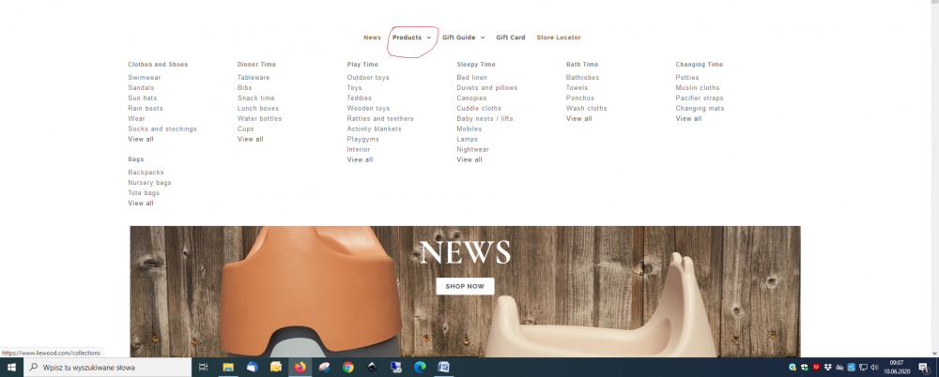Open Task View in the taskbar

[x=203, y=368]
